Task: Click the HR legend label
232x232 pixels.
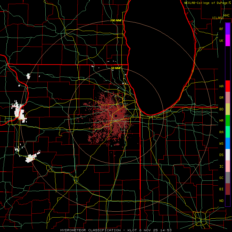Action: (221, 121)
